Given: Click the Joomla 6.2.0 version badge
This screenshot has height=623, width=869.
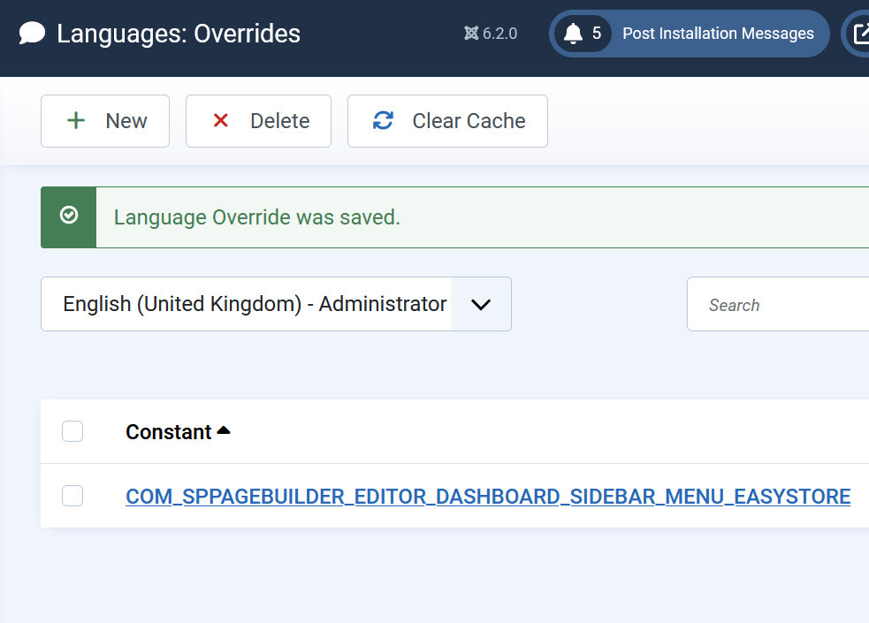Looking at the screenshot, I should 491,34.
